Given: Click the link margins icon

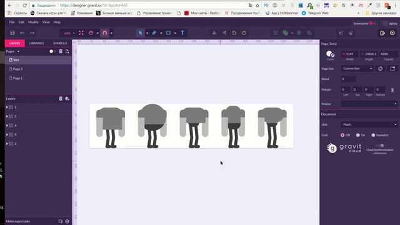Looking at the screenshot, I should tap(392, 90).
